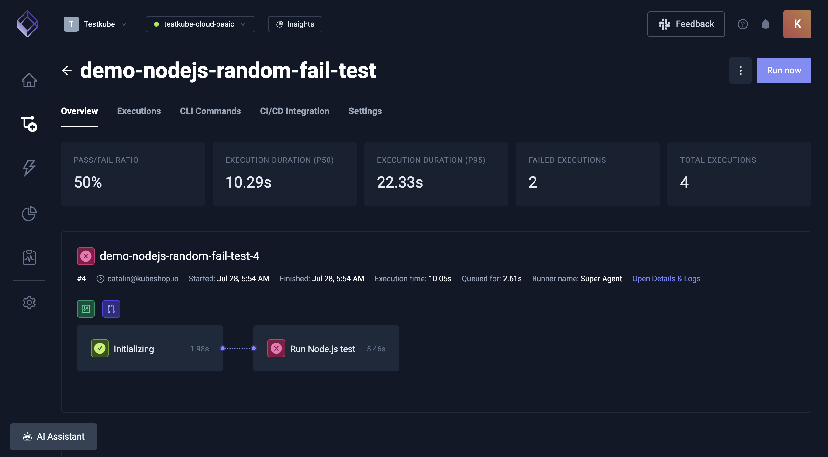This screenshot has width=828, height=457.
Task: Click the Execution Duration (P50) card
Action: pyautogui.click(x=285, y=174)
